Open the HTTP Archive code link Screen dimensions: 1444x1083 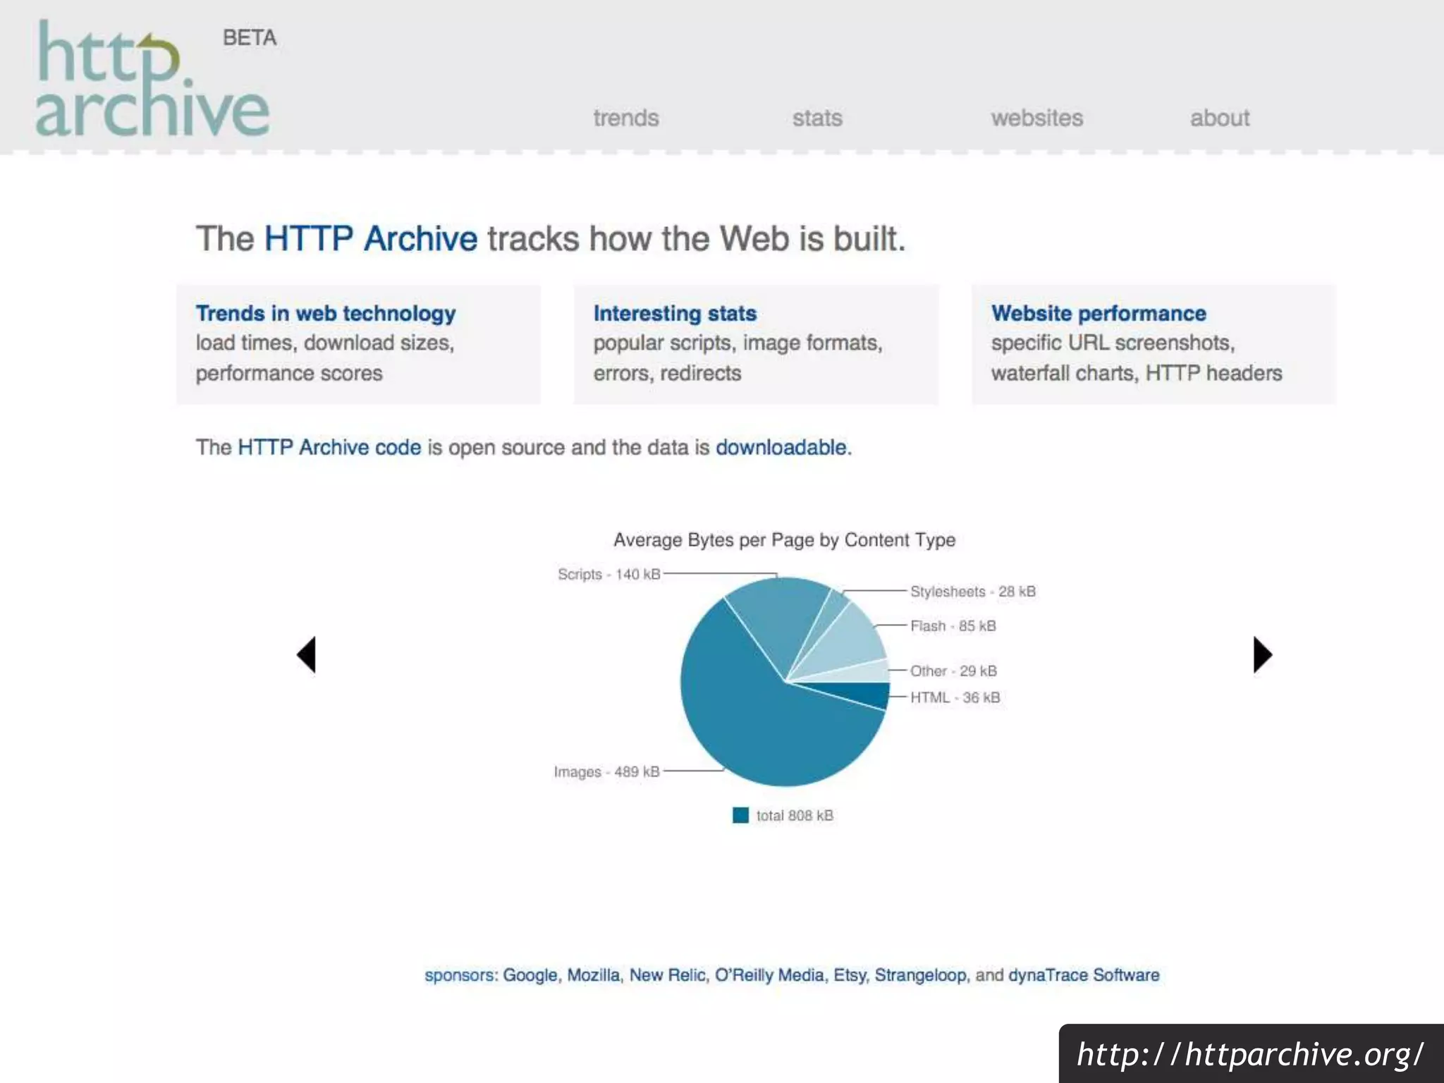329,447
